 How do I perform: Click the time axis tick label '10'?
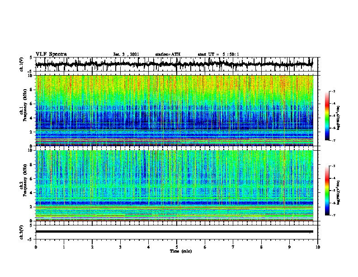(318, 247)
